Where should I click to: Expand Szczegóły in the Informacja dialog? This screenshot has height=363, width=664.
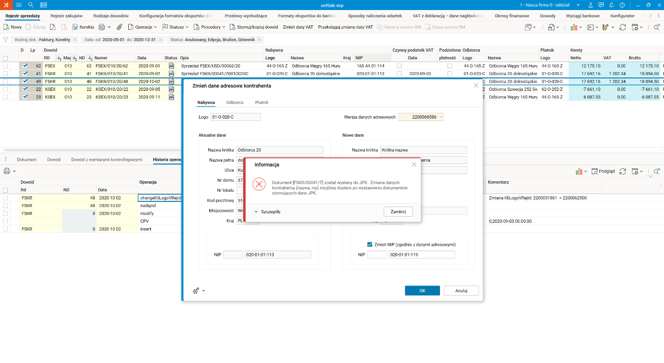(x=268, y=211)
